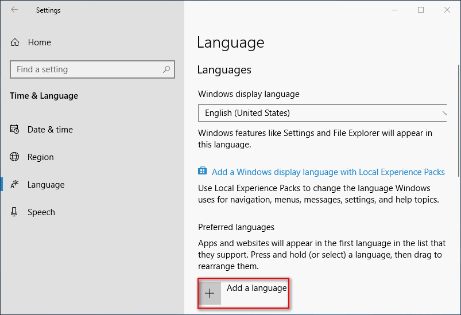The height and width of the screenshot is (315, 461).
Task: Click the Region globe icon
Action: (x=14, y=157)
